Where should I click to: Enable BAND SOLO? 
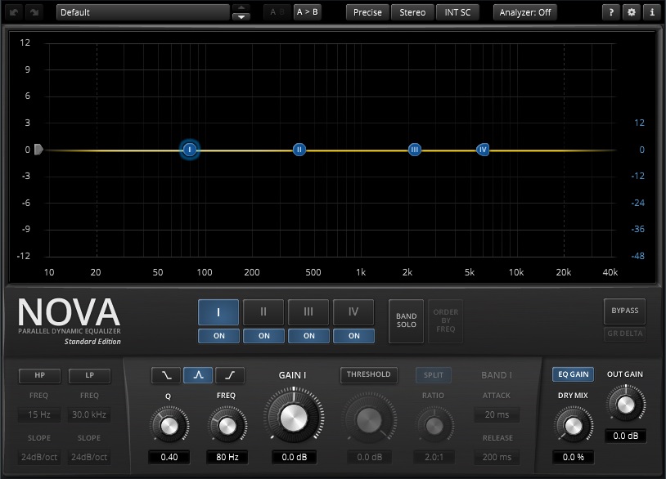(406, 320)
